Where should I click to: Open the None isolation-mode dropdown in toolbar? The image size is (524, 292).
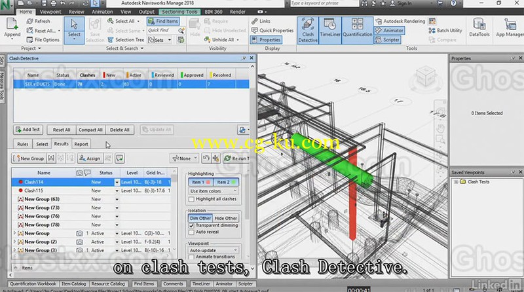pyautogui.click(x=185, y=158)
